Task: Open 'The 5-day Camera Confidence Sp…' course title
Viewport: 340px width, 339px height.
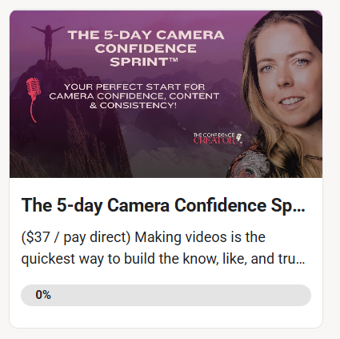Action: pyautogui.click(x=163, y=205)
